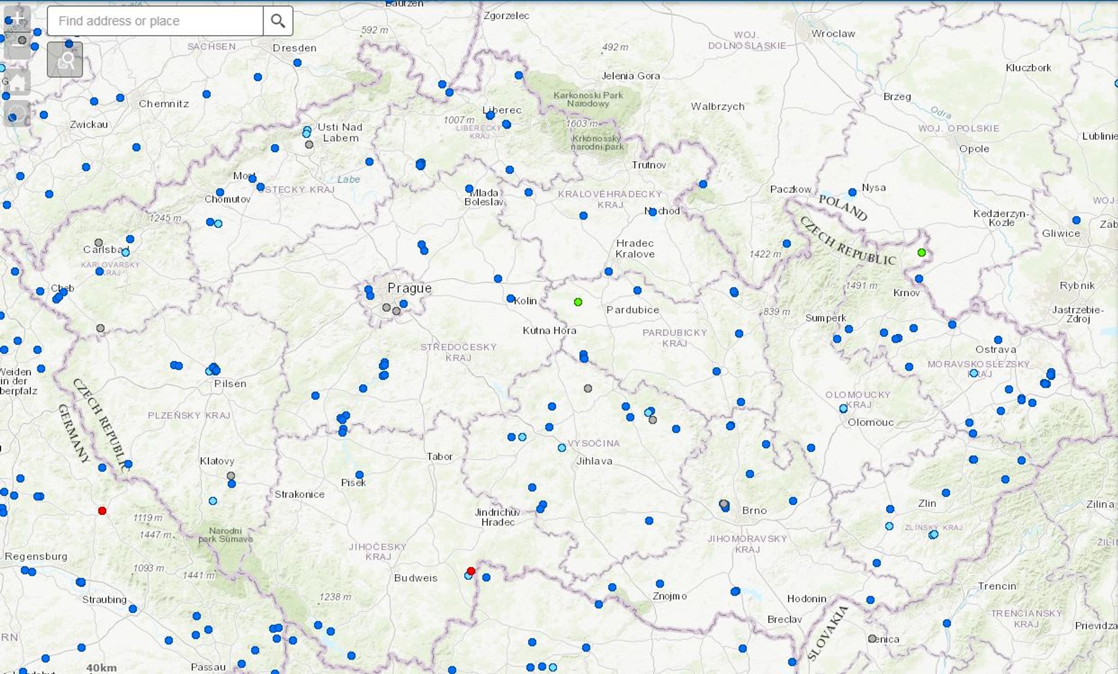Select the gray marker near Usti Nad Labem
This screenshot has width=1118, height=674.
point(309,145)
